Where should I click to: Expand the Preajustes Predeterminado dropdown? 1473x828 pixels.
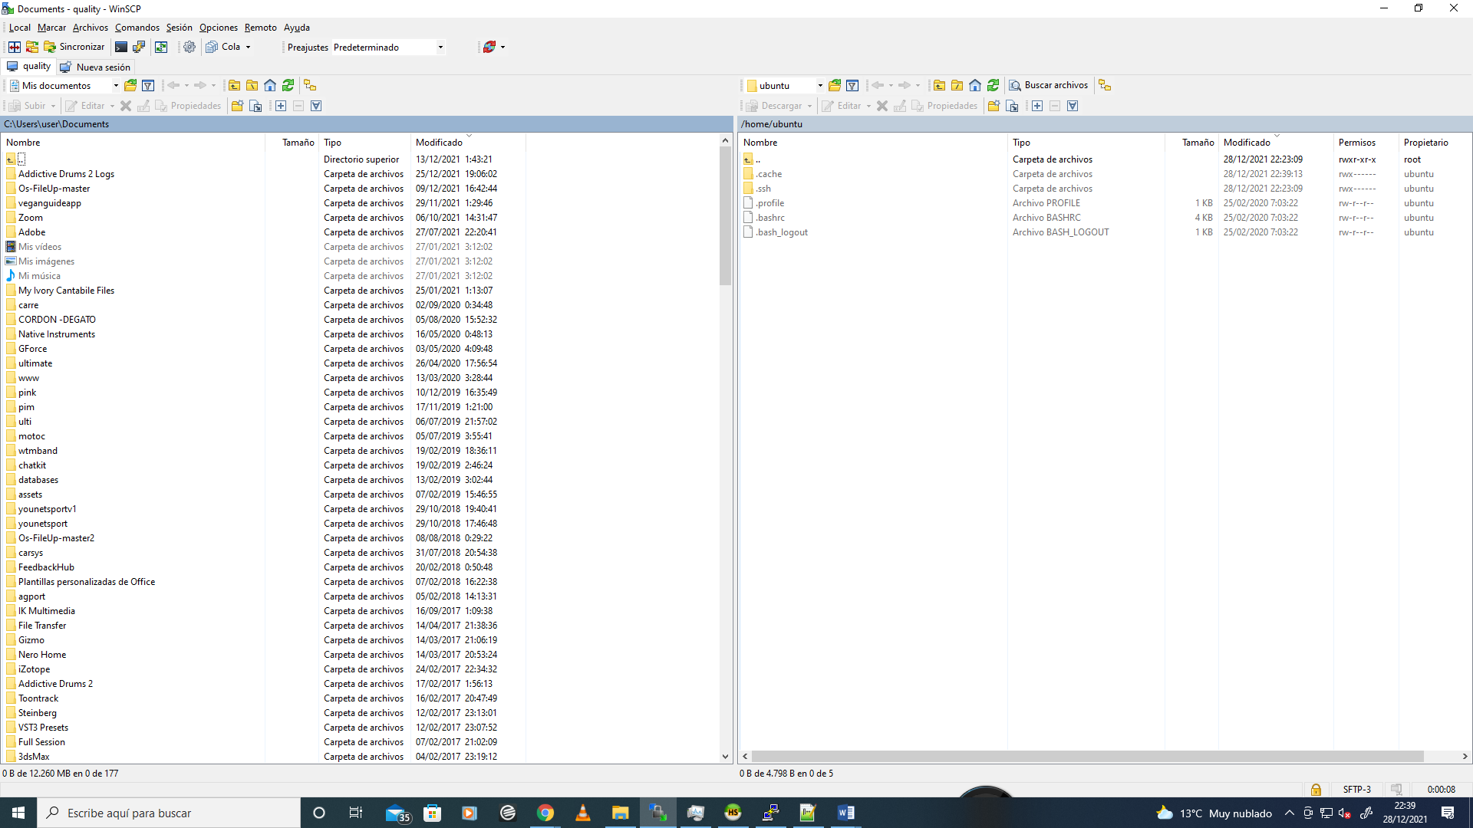pos(440,48)
